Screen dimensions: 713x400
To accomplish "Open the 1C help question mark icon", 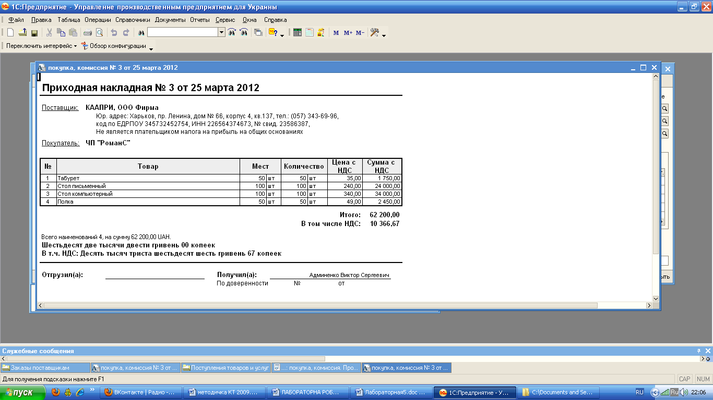I will pos(273,32).
